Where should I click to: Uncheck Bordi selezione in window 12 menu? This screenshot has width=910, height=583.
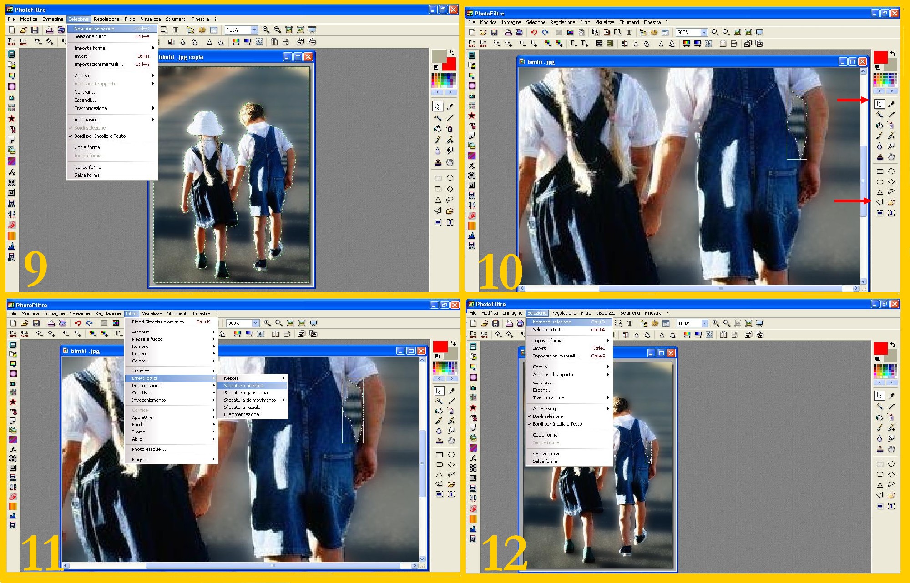coord(547,416)
